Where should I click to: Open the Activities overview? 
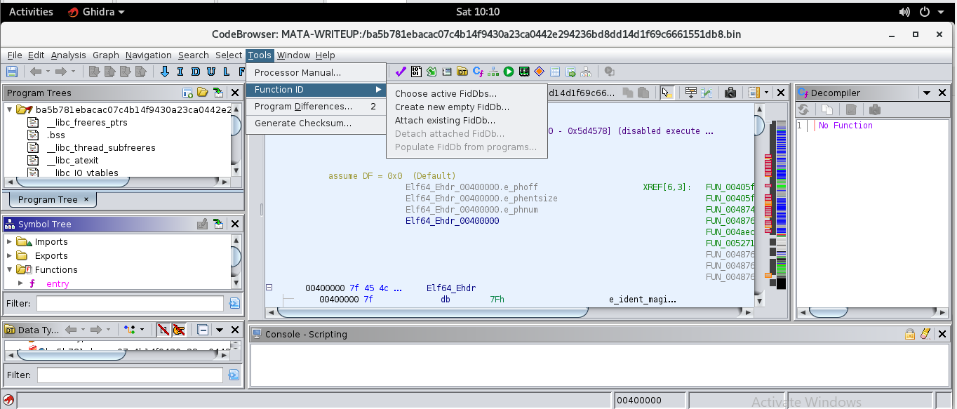(x=31, y=11)
